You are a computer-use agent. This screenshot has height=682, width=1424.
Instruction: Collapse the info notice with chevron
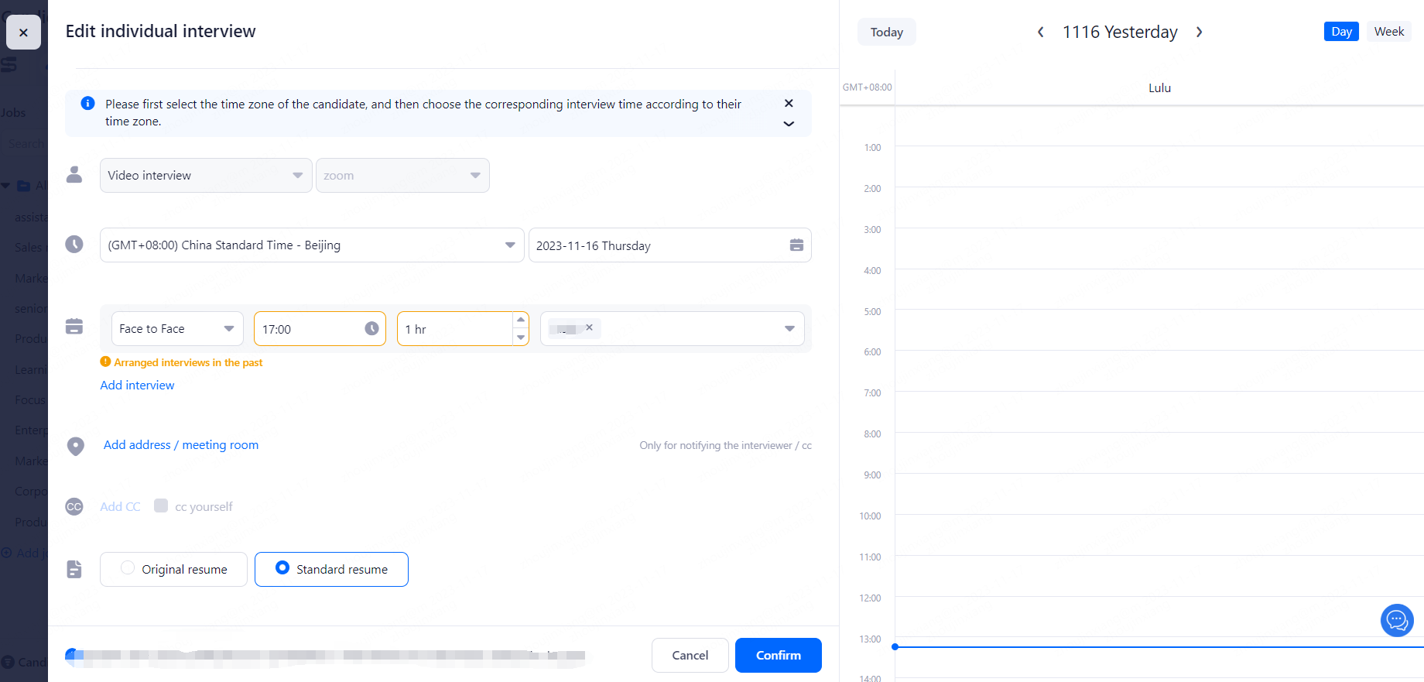(x=789, y=124)
